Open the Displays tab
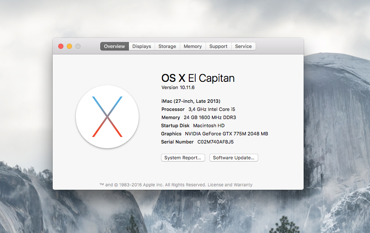This screenshot has width=370, height=233. pyautogui.click(x=142, y=46)
